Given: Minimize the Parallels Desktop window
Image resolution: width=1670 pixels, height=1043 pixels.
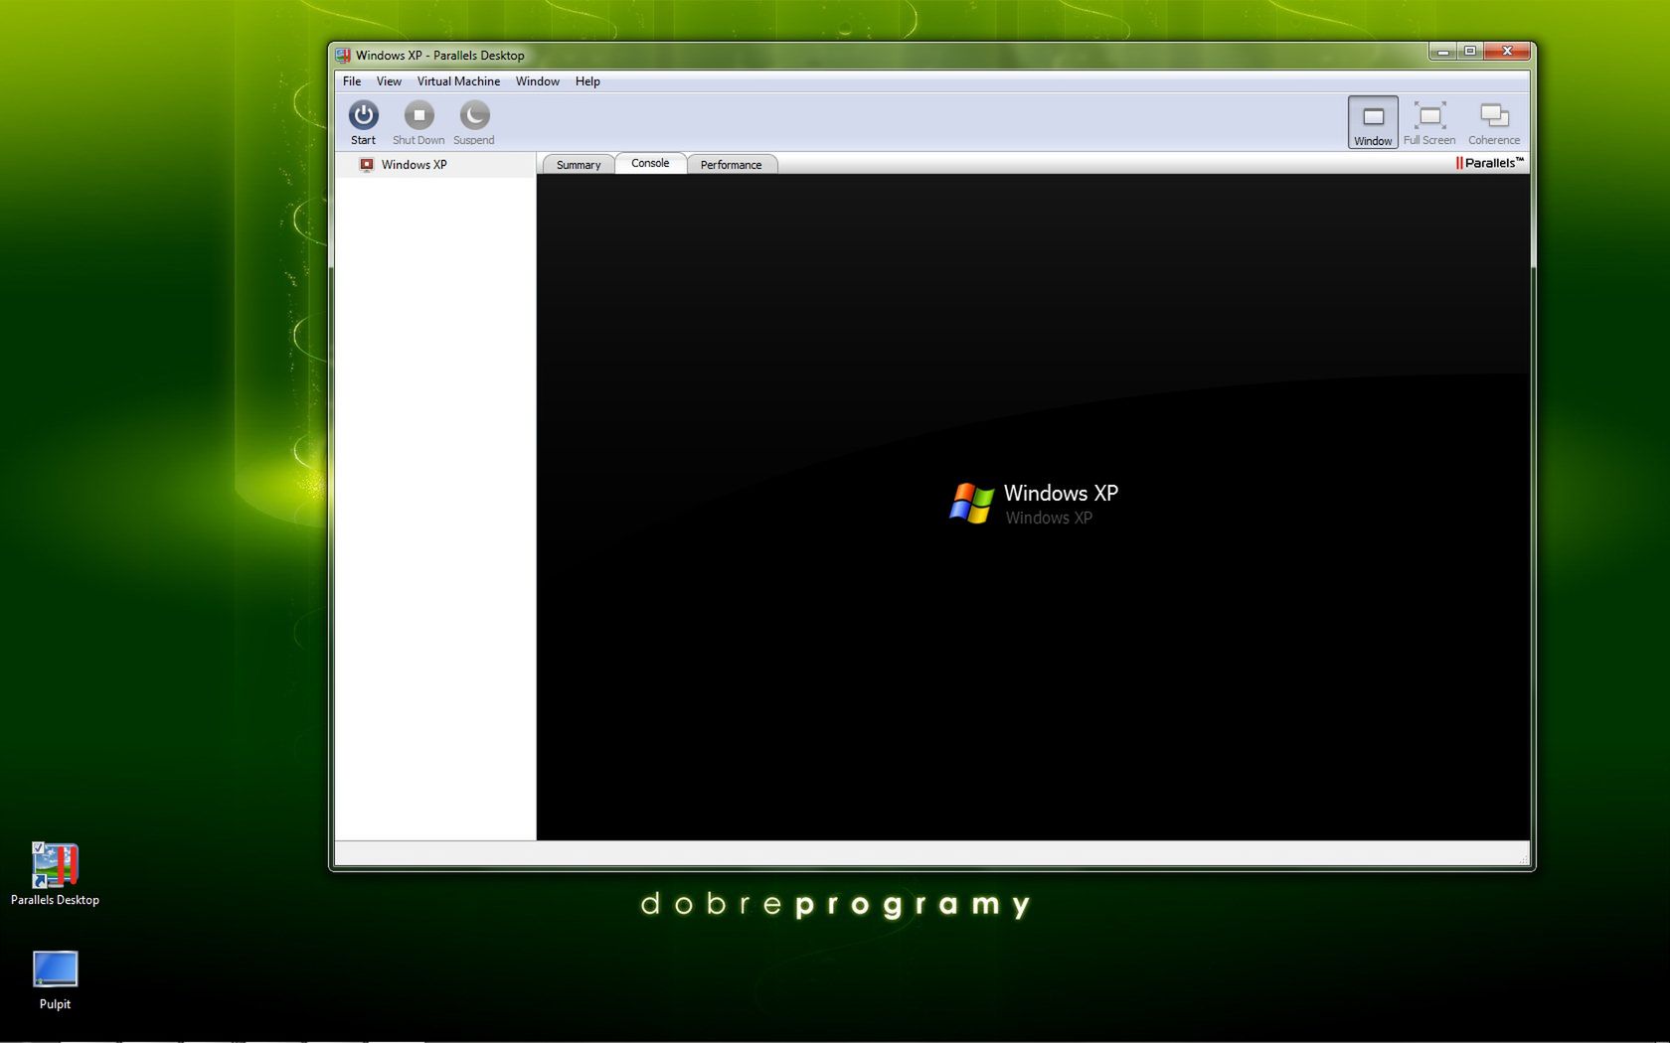Looking at the screenshot, I should pos(1442,51).
